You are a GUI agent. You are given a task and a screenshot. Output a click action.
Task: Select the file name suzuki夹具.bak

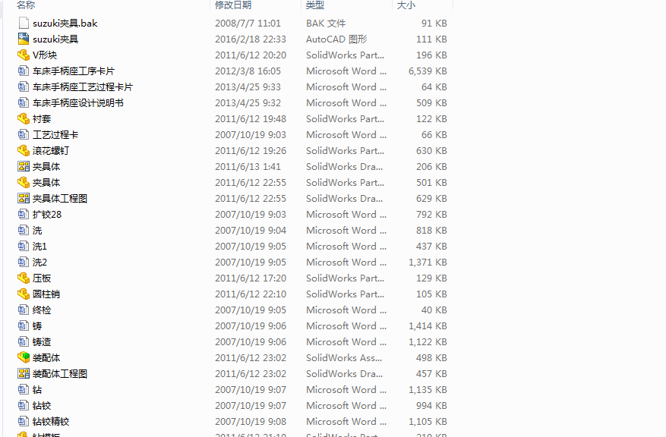click(65, 24)
